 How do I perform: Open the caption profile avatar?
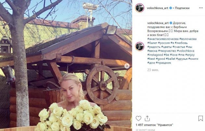point(140,47)
